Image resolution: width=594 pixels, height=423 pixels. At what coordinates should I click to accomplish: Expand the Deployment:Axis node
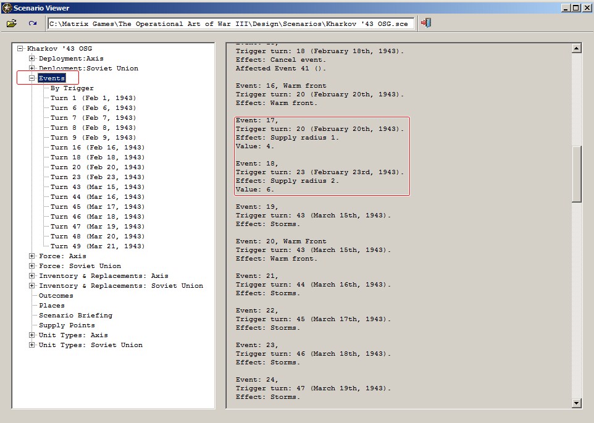click(x=32, y=58)
